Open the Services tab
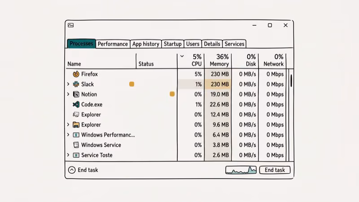 point(234,44)
